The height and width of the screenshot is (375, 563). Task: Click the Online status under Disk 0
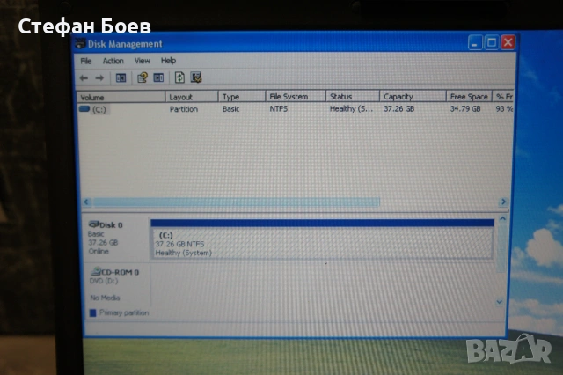coord(99,251)
